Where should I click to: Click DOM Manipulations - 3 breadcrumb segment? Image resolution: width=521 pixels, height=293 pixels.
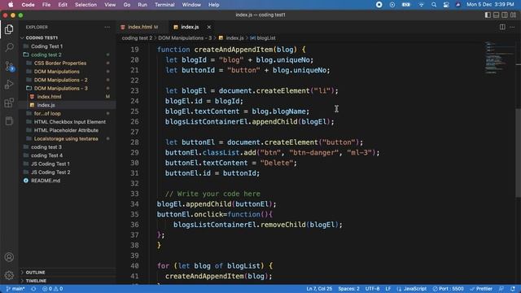click(185, 38)
